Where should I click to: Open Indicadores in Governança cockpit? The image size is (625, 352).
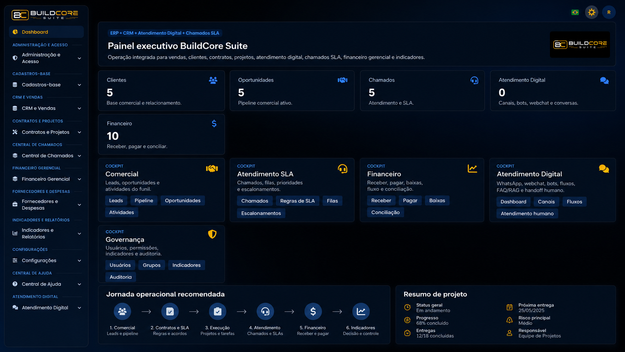[187, 265]
